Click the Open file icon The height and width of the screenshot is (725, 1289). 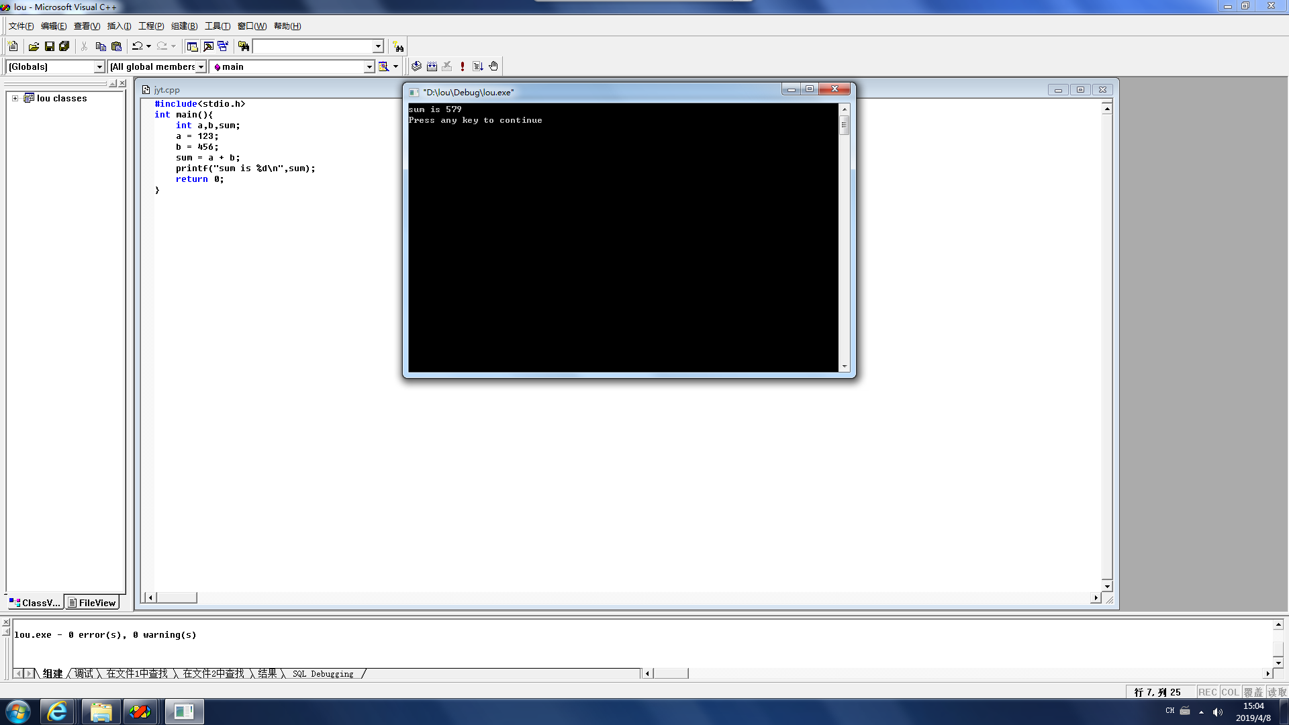point(34,46)
